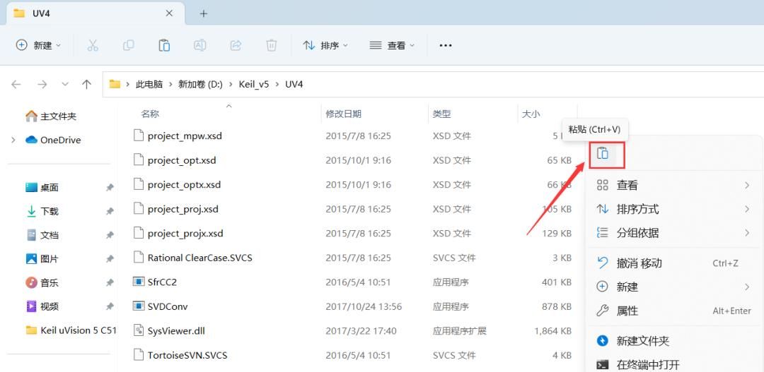Screen dimensions: 764x372
Task: Unpin Desktop (桌面) via its pin icon
Action: 110,188
